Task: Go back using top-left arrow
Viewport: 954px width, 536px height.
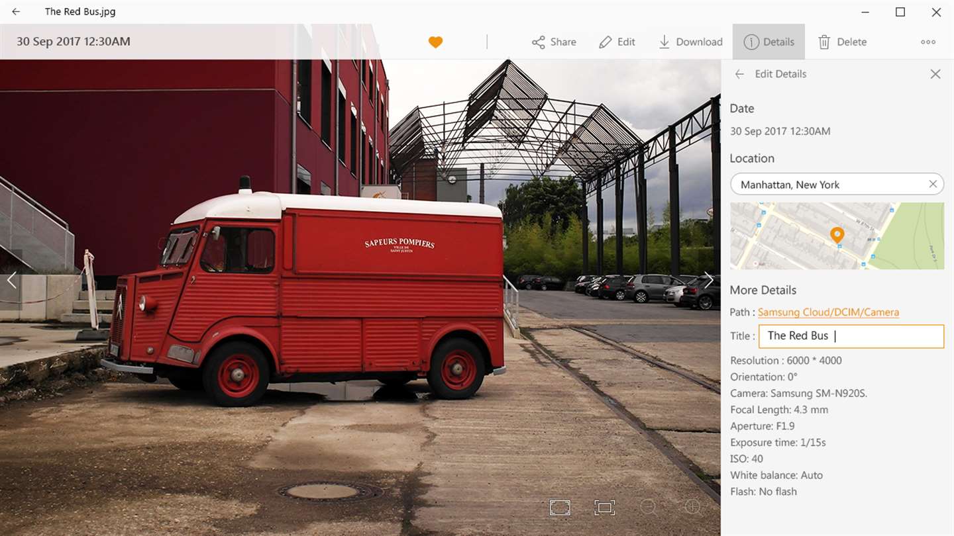Action: coord(16,12)
